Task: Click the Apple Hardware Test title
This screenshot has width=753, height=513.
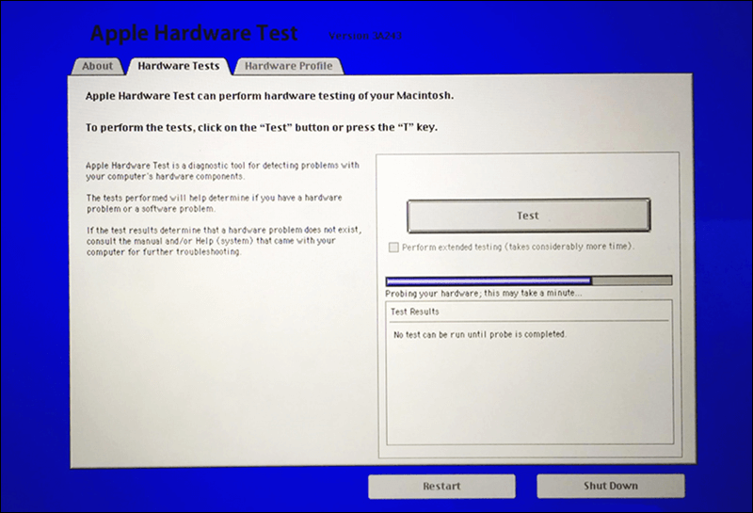Action: tap(195, 33)
